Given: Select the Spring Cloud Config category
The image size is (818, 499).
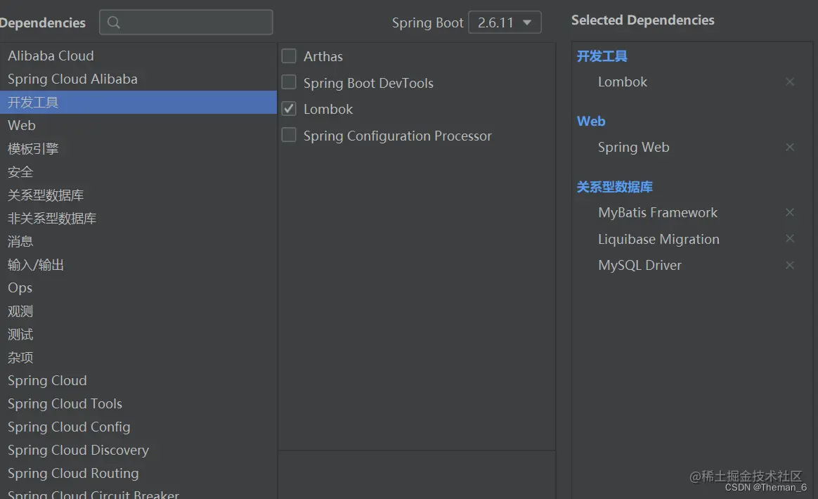Looking at the screenshot, I should [138, 427].
